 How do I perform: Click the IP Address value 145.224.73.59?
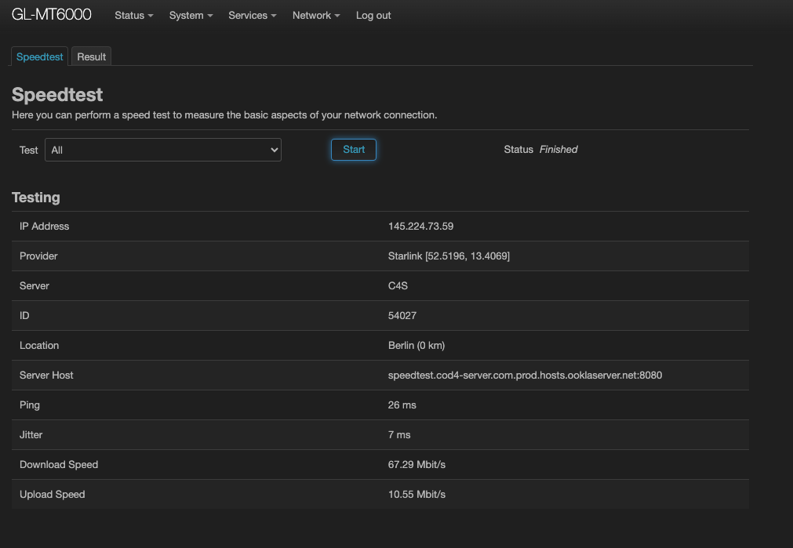[420, 226]
